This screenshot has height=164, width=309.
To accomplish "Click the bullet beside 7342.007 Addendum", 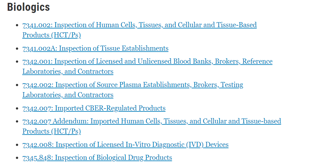I will click(x=17, y=122).
